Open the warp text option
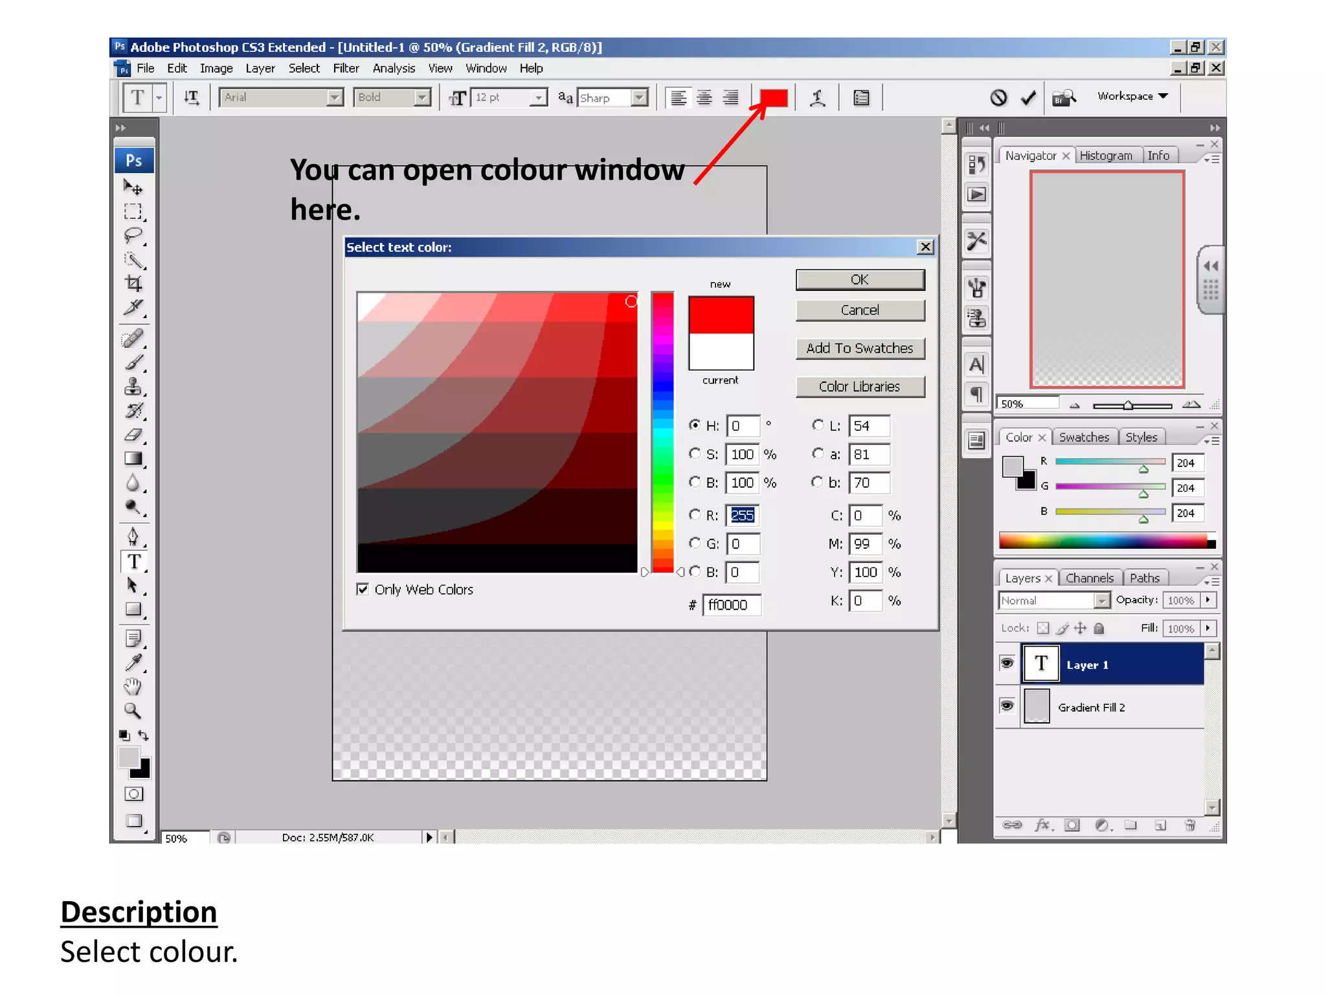The image size is (1326, 995). click(818, 98)
